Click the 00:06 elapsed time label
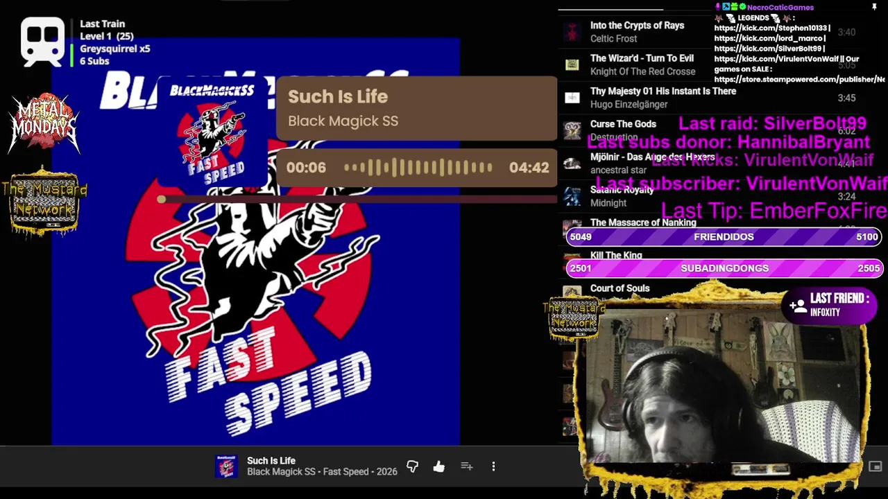 coord(306,168)
